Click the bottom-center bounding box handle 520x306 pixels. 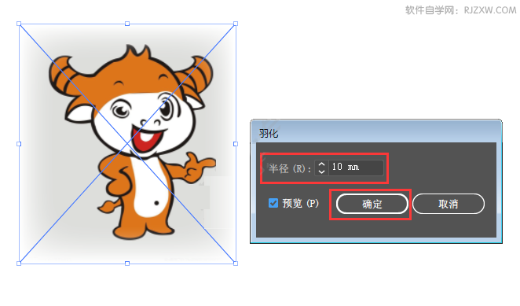pos(127,264)
